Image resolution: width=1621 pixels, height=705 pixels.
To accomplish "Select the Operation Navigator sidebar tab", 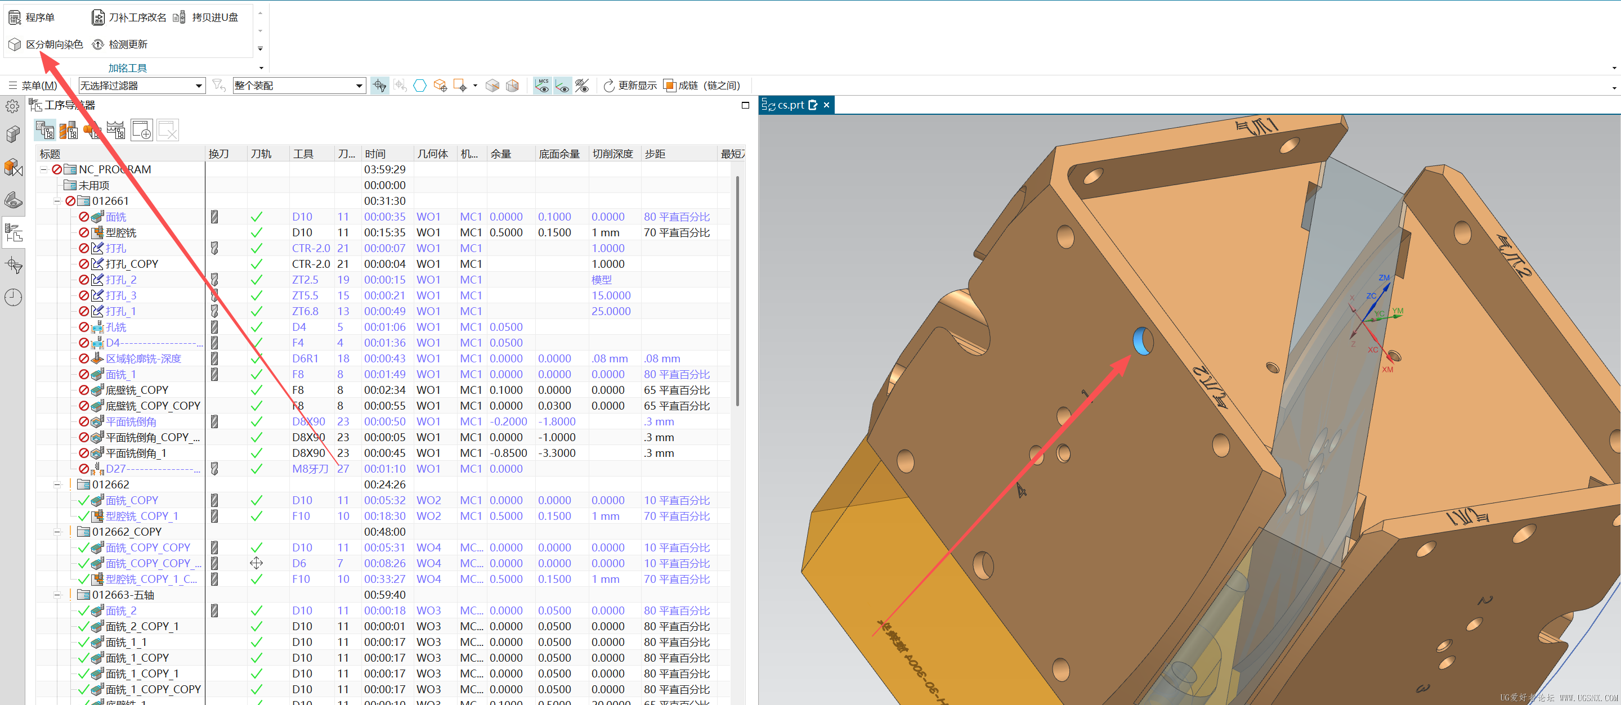I will (x=13, y=233).
